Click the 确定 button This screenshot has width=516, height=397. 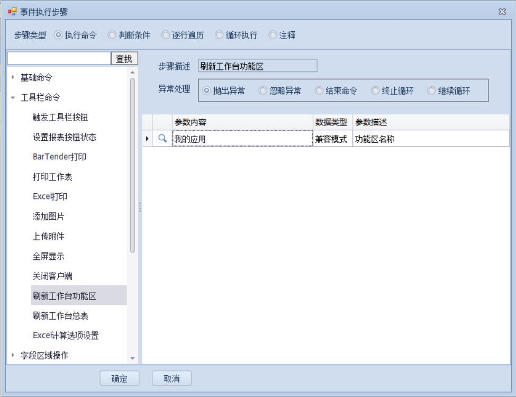(119, 378)
